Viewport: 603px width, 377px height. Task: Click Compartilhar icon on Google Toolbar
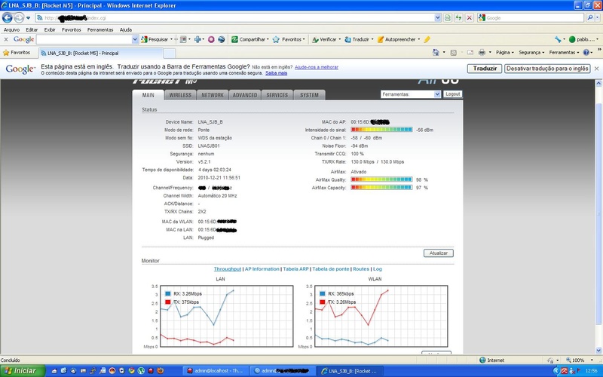coord(234,39)
